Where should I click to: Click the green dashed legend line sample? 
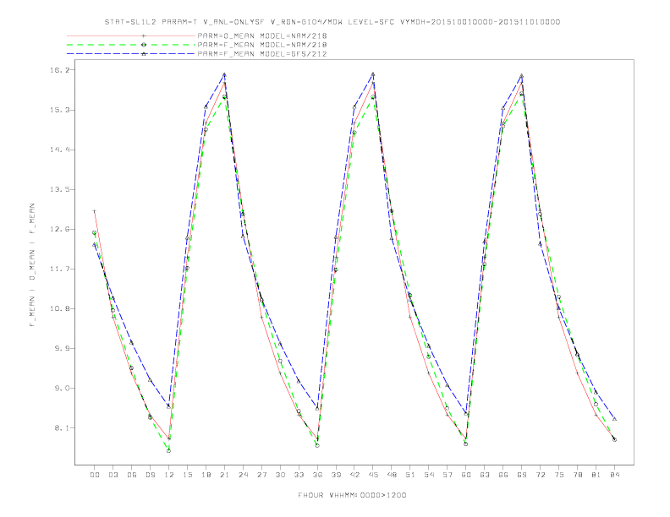(x=131, y=45)
